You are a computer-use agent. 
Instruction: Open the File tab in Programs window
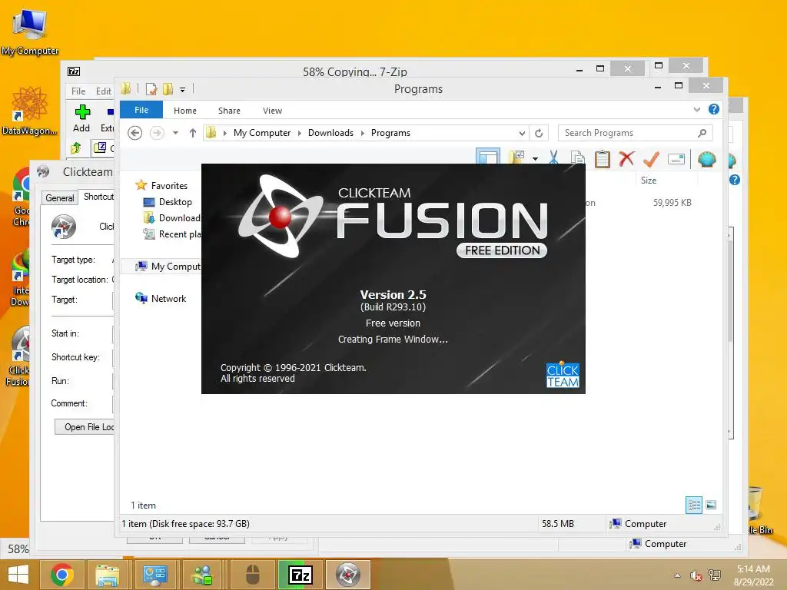tap(141, 110)
